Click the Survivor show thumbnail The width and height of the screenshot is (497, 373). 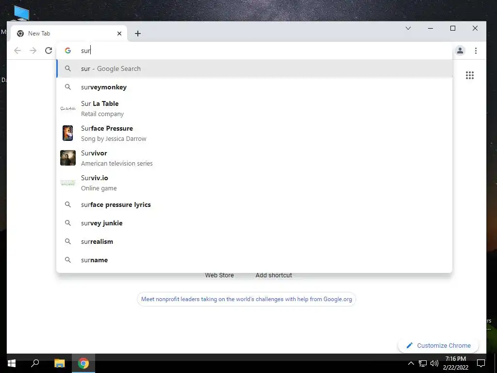coord(68,158)
